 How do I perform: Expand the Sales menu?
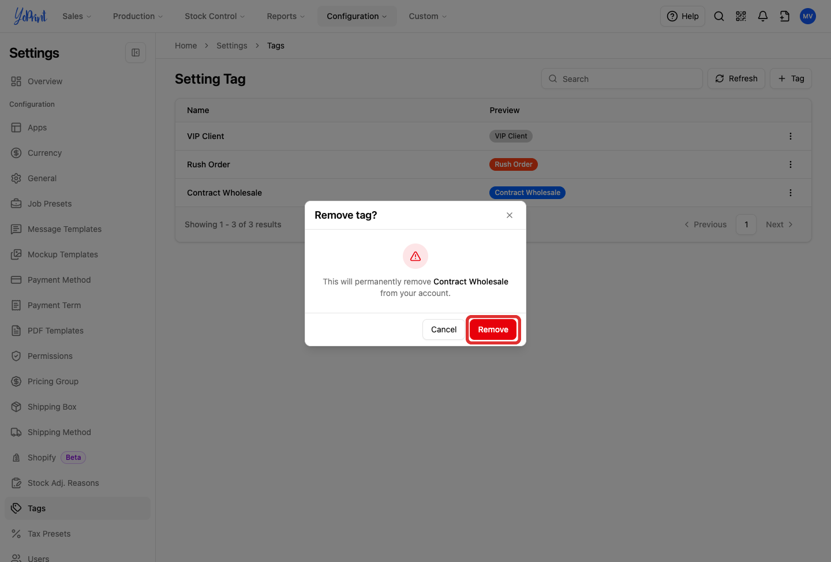(77, 16)
